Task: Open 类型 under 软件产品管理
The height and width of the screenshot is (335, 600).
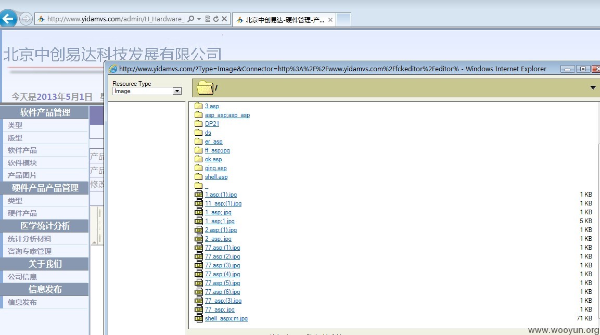Action: pos(15,125)
